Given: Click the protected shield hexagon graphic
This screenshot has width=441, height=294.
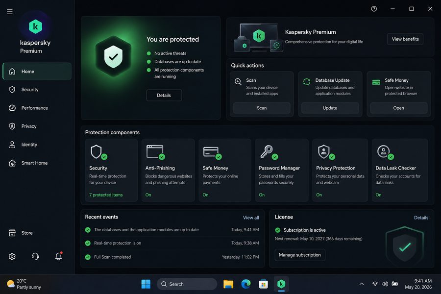Looking at the screenshot, I should pyautogui.click(x=113, y=56).
